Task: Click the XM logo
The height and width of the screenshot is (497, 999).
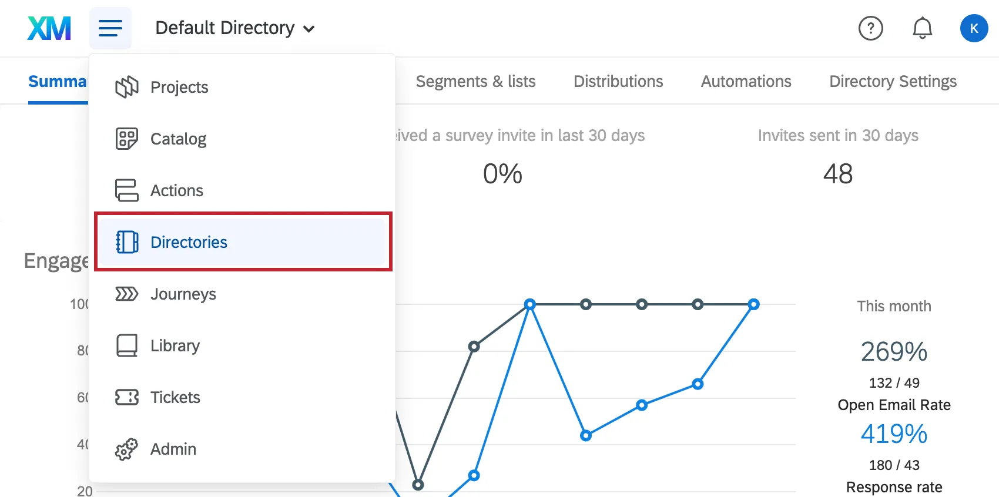Action: tap(49, 28)
